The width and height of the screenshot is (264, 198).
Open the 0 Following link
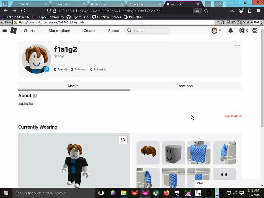pos(98,69)
